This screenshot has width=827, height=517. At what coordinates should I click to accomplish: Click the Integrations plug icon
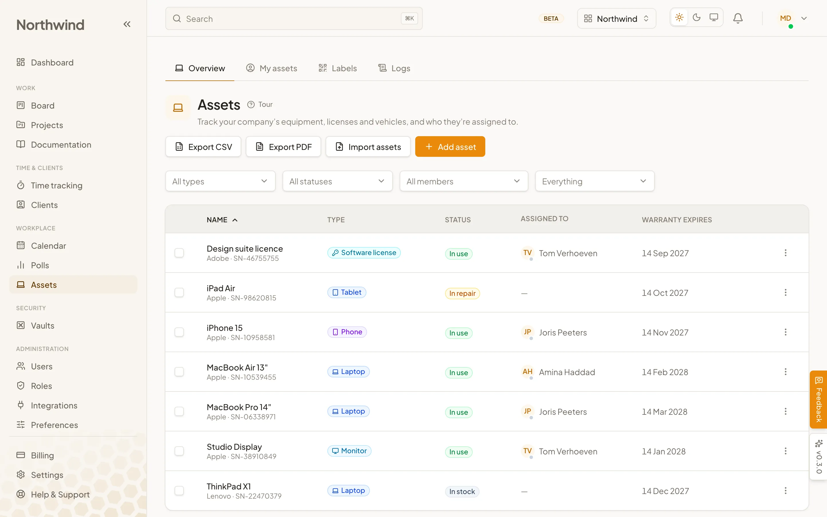20,405
